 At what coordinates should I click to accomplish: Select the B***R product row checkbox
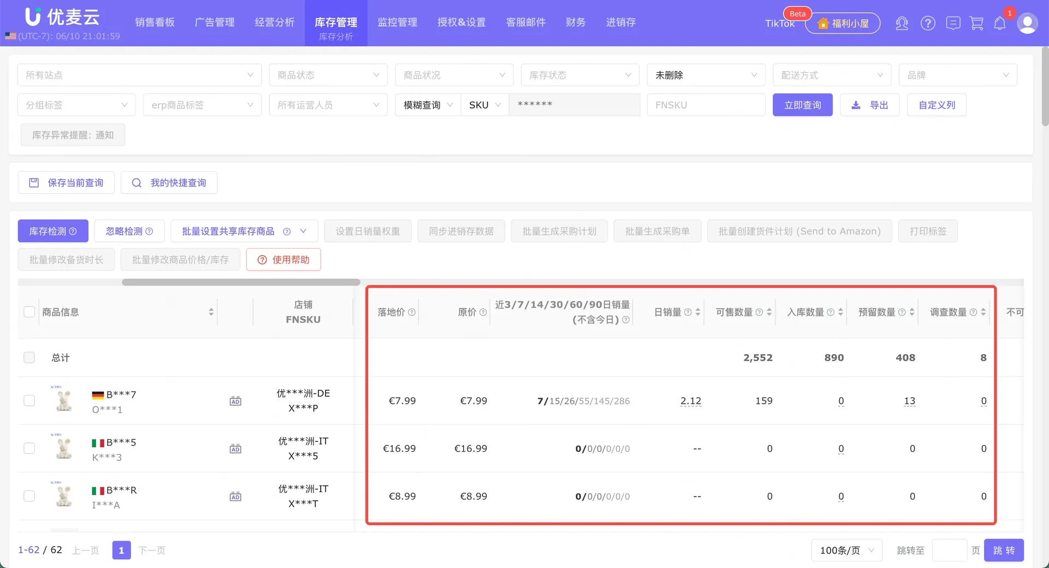click(x=30, y=496)
